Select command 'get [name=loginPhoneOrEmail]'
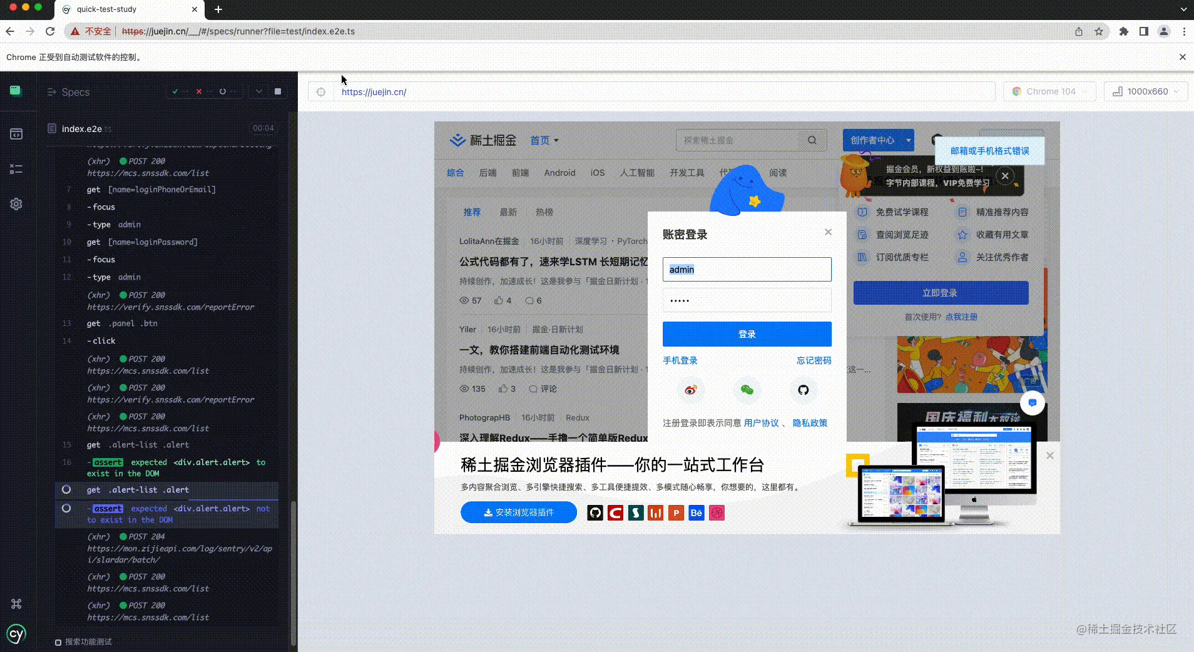Viewport: 1194px width, 652px height. [167, 190]
